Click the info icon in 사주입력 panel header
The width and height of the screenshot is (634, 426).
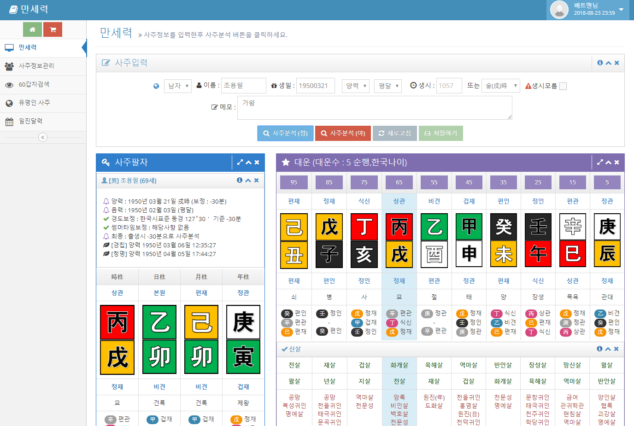click(600, 63)
